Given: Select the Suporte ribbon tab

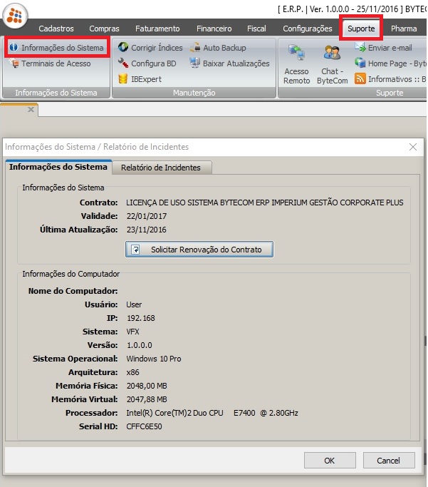Looking at the screenshot, I should click(x=361, y=29).
